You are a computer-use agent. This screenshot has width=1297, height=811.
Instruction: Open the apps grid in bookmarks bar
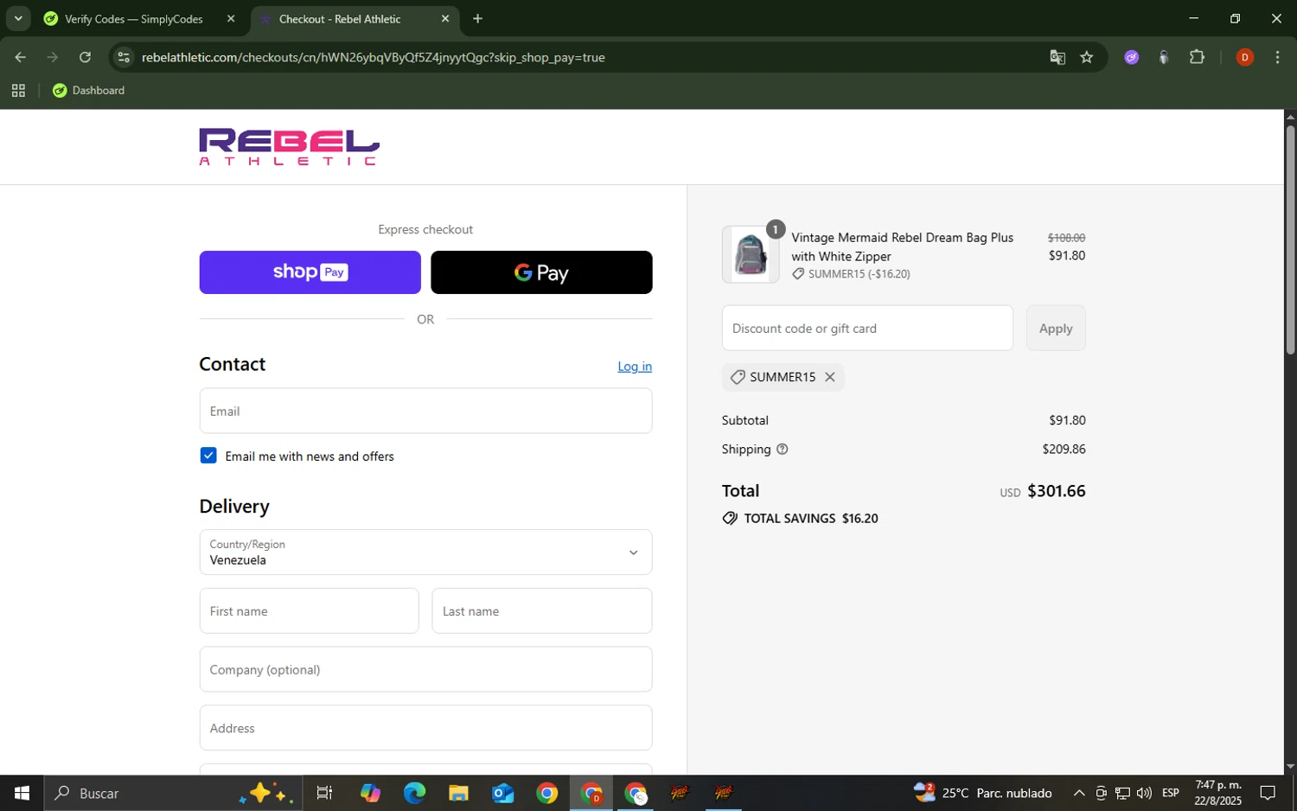click(x=18, y=90)
